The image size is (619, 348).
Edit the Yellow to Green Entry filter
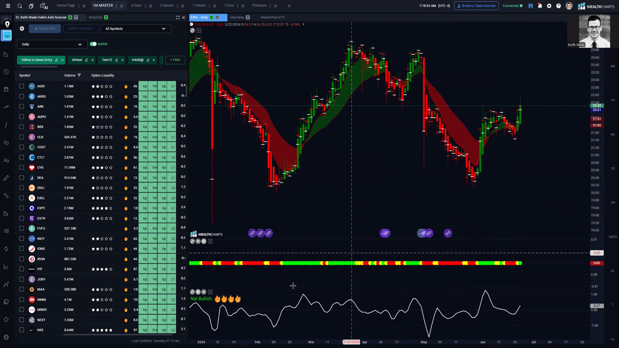56,60
